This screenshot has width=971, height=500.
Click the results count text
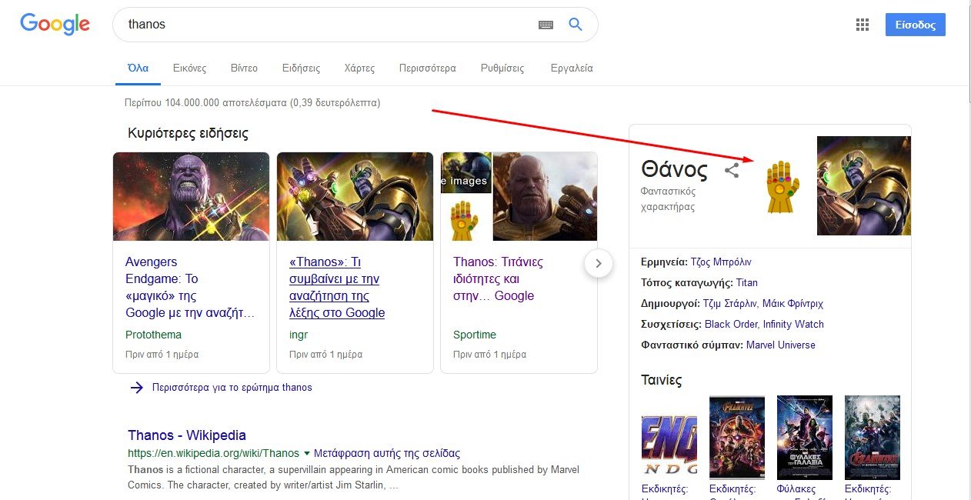pyautogui.click(x=252, y=102)
